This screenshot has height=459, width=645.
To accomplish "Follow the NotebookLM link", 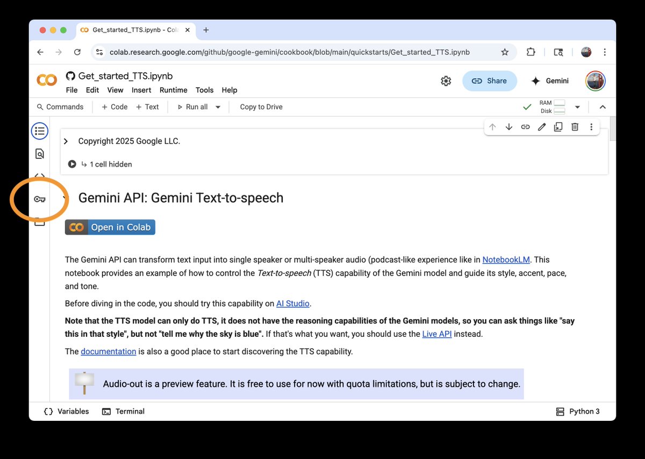I will coord(506,259).
